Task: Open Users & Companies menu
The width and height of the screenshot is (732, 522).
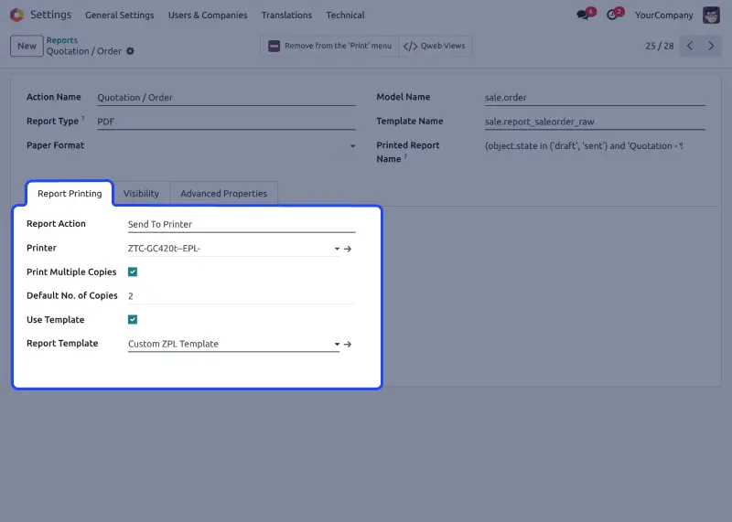Action: click(208, 15)
